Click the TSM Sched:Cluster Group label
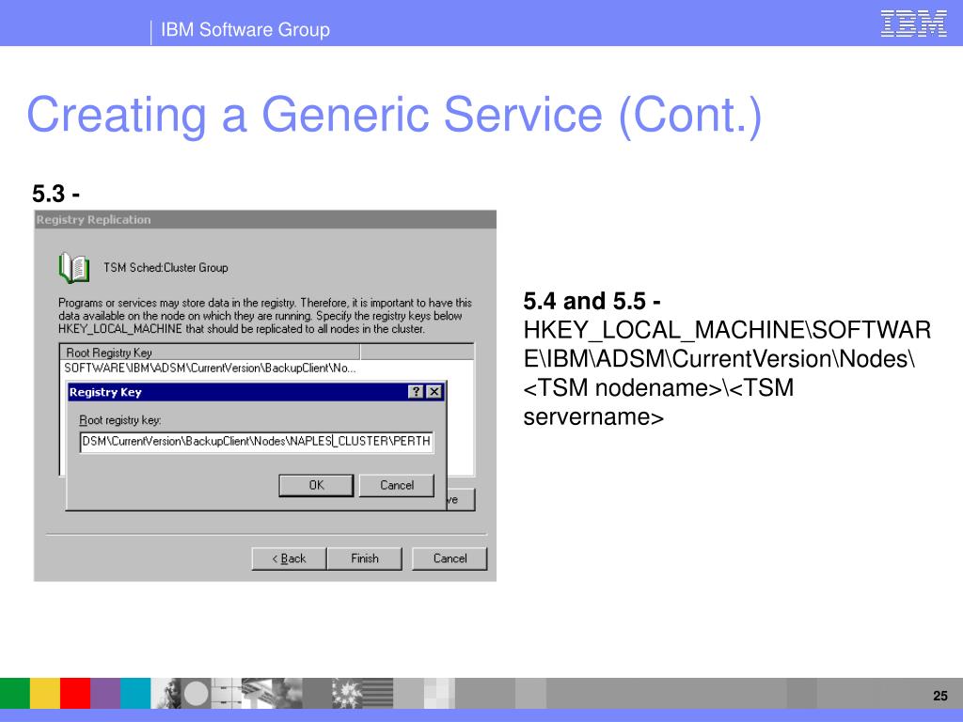This screenshot has width=963, height=722. click(x=166, y=268)
